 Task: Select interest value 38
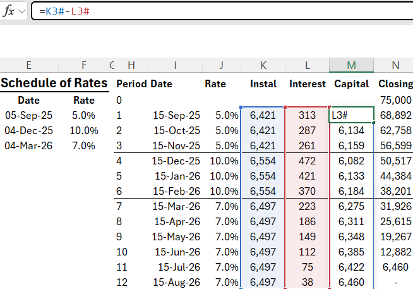tap(307, 283)
